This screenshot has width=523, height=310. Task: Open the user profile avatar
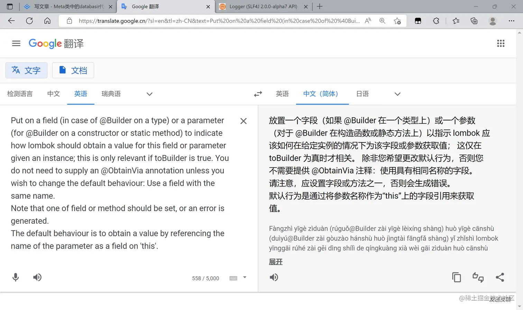point(493,21)
